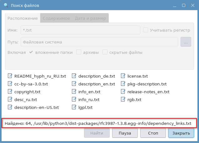
Task: Toggle the case-sensitive checkbox
Action: 146,30
